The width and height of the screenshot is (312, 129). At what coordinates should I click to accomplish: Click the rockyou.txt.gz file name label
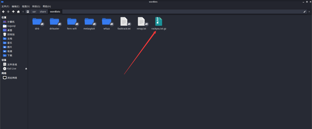click(x=159, y=29)
